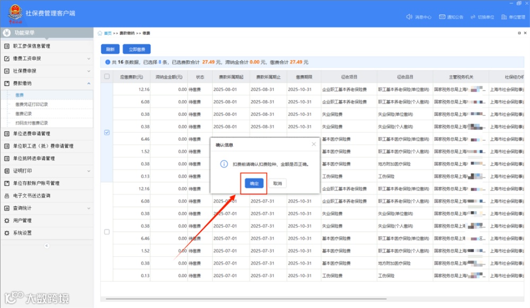Click the horizontal scrollbar below the table
Screen dimensions: 530x308
[246, 299]
